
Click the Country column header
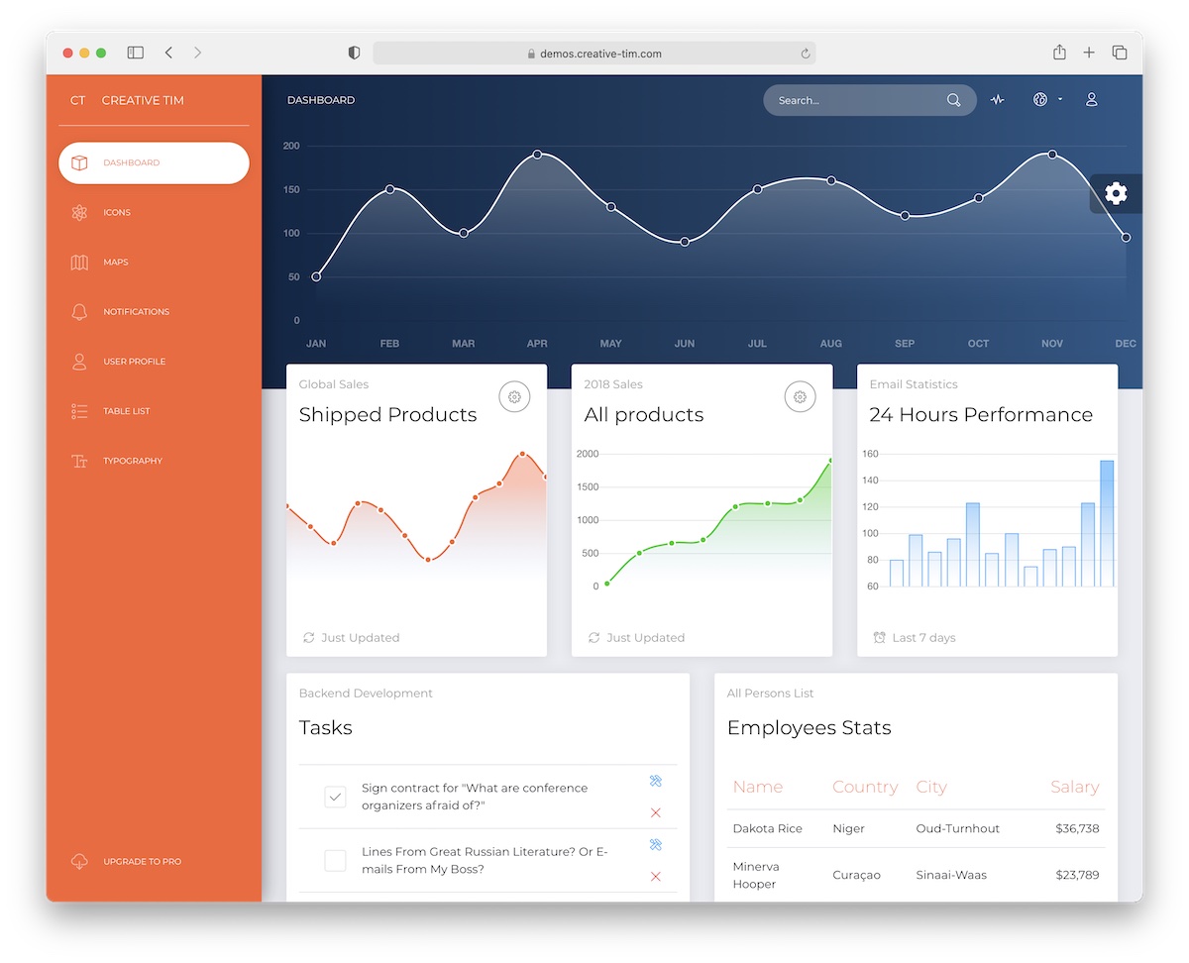pos(865,787)
